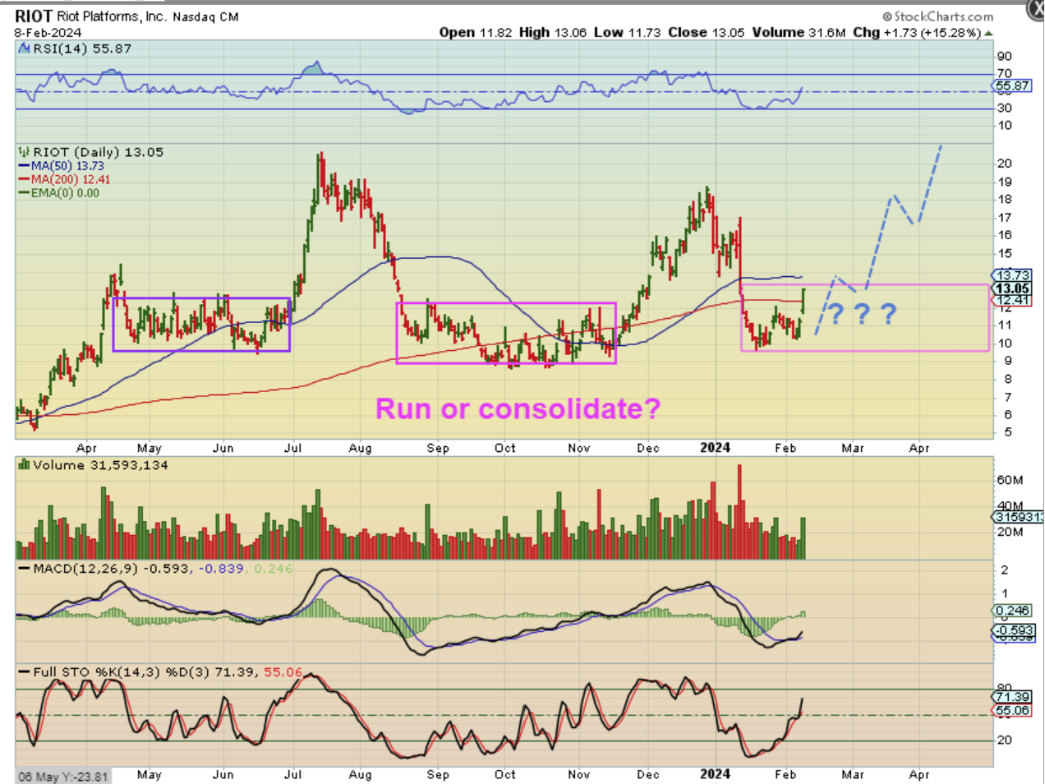Image resolution: width=1045 pixels, height=784 pixels.
Task: Click the RSI 55.87 value tag
Action: 1011,85
